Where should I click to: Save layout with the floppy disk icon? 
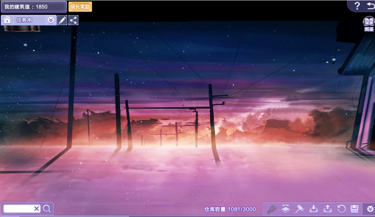(354, 209)
